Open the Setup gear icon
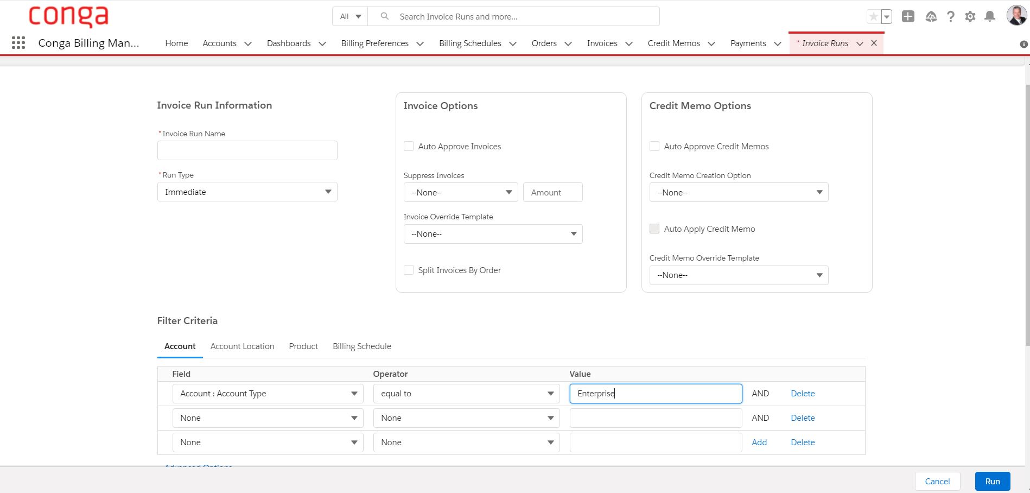This screenshot has width=1030, height=493. coord(970,17)
